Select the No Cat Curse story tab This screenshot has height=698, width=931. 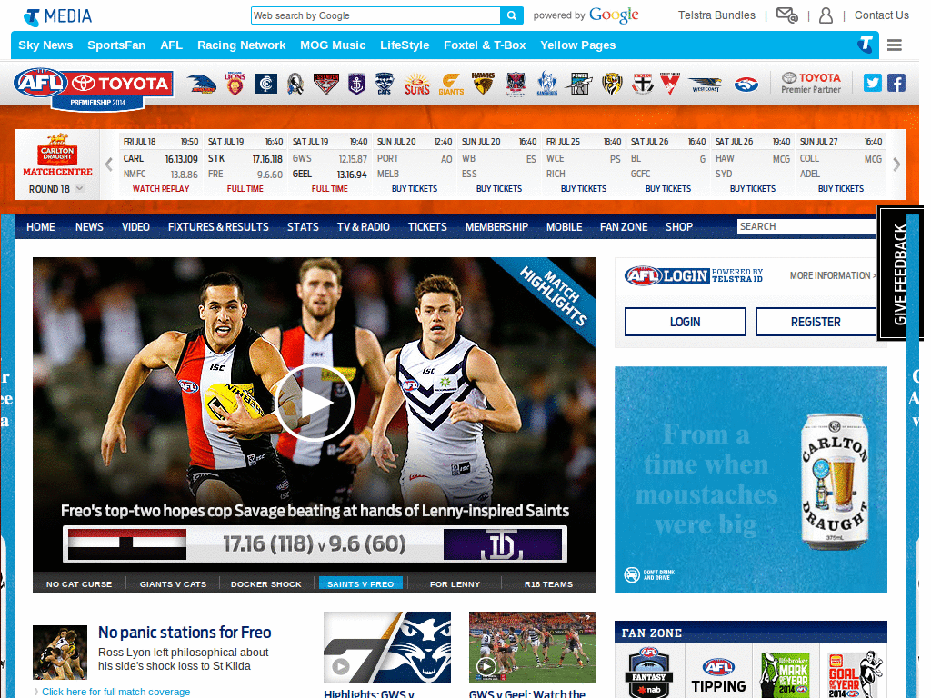(79, 584)
